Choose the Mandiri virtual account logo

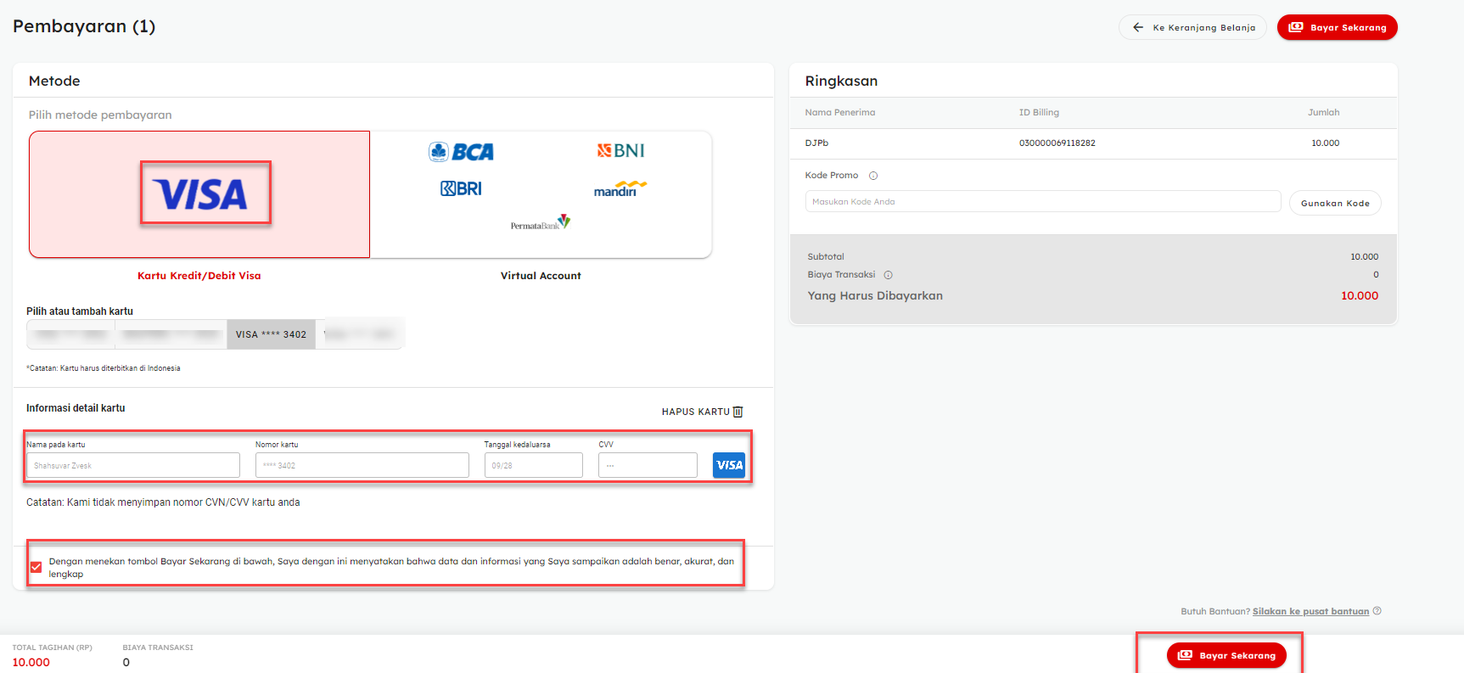point(620,188)
